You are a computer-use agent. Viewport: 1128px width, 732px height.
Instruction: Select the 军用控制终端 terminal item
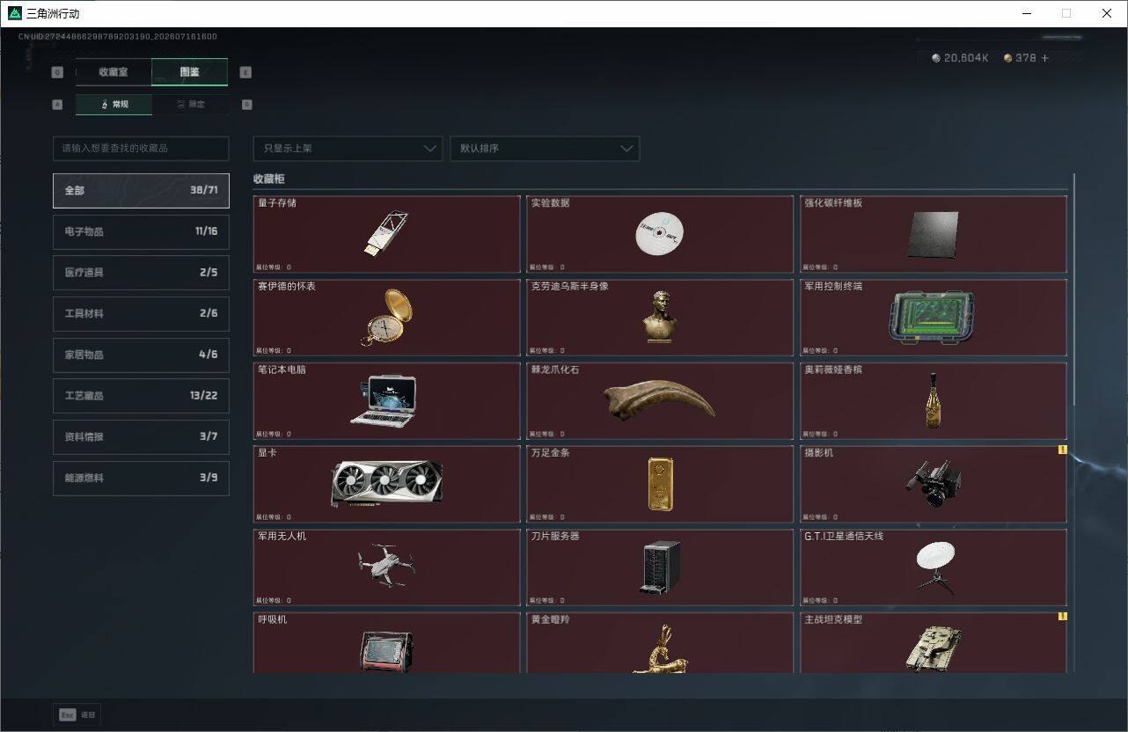(934, 318)
